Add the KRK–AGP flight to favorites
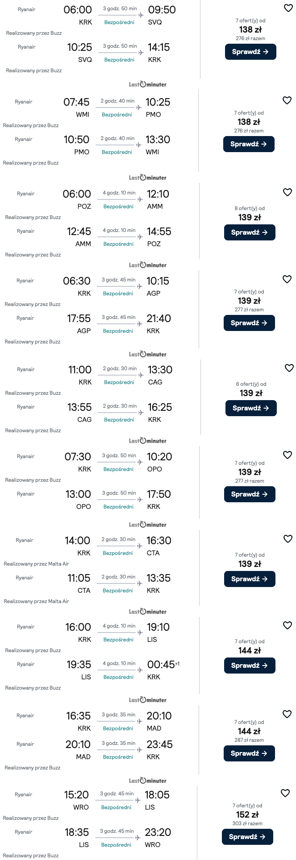The width and height of the screenshot is (296, 860). coord(287,279)
